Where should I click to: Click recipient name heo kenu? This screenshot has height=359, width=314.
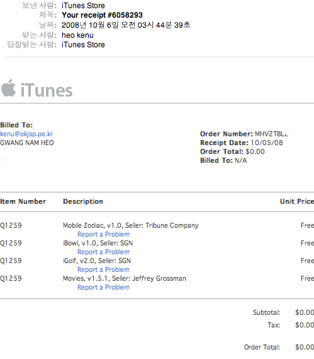pyautogui.click(x=77, y=35)
